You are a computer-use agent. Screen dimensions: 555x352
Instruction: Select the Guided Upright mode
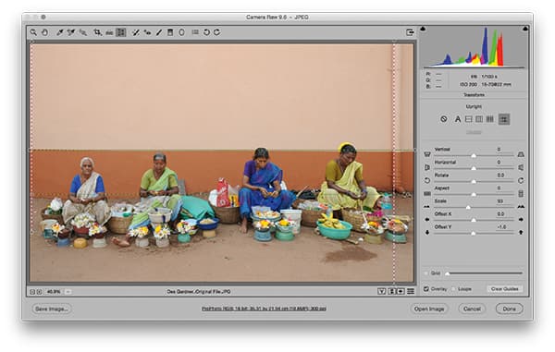pyautogui.click(x=504, y=119)
